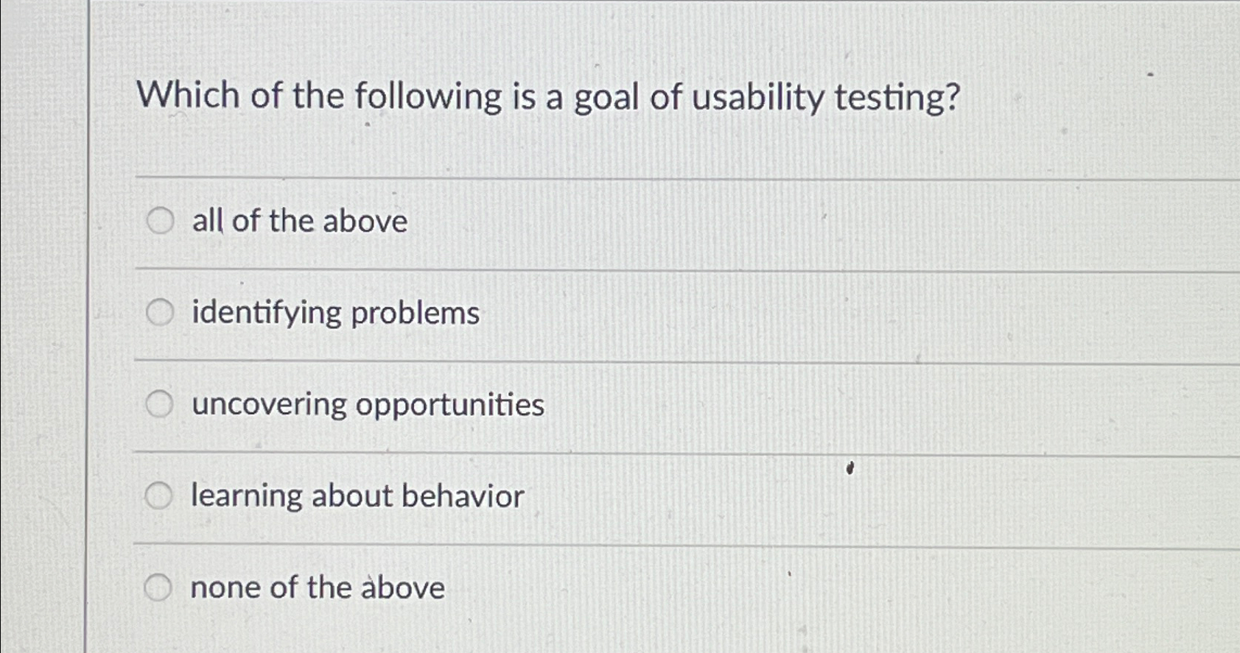1240x653 pixels.
Task: Click the circle beside 'learning about behavior'
Action: pos(158,495)
